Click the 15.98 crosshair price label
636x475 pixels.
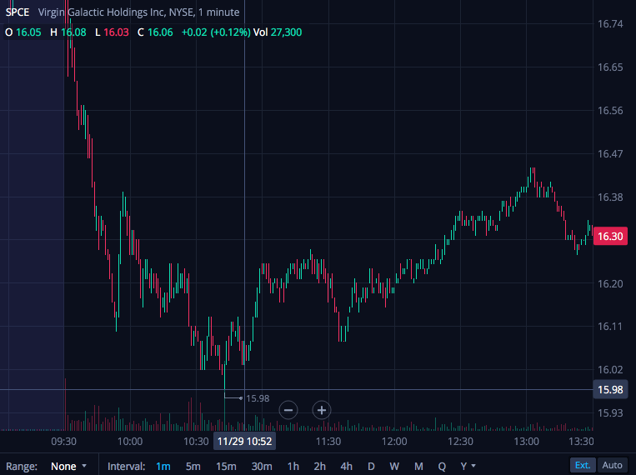(610, 389)
